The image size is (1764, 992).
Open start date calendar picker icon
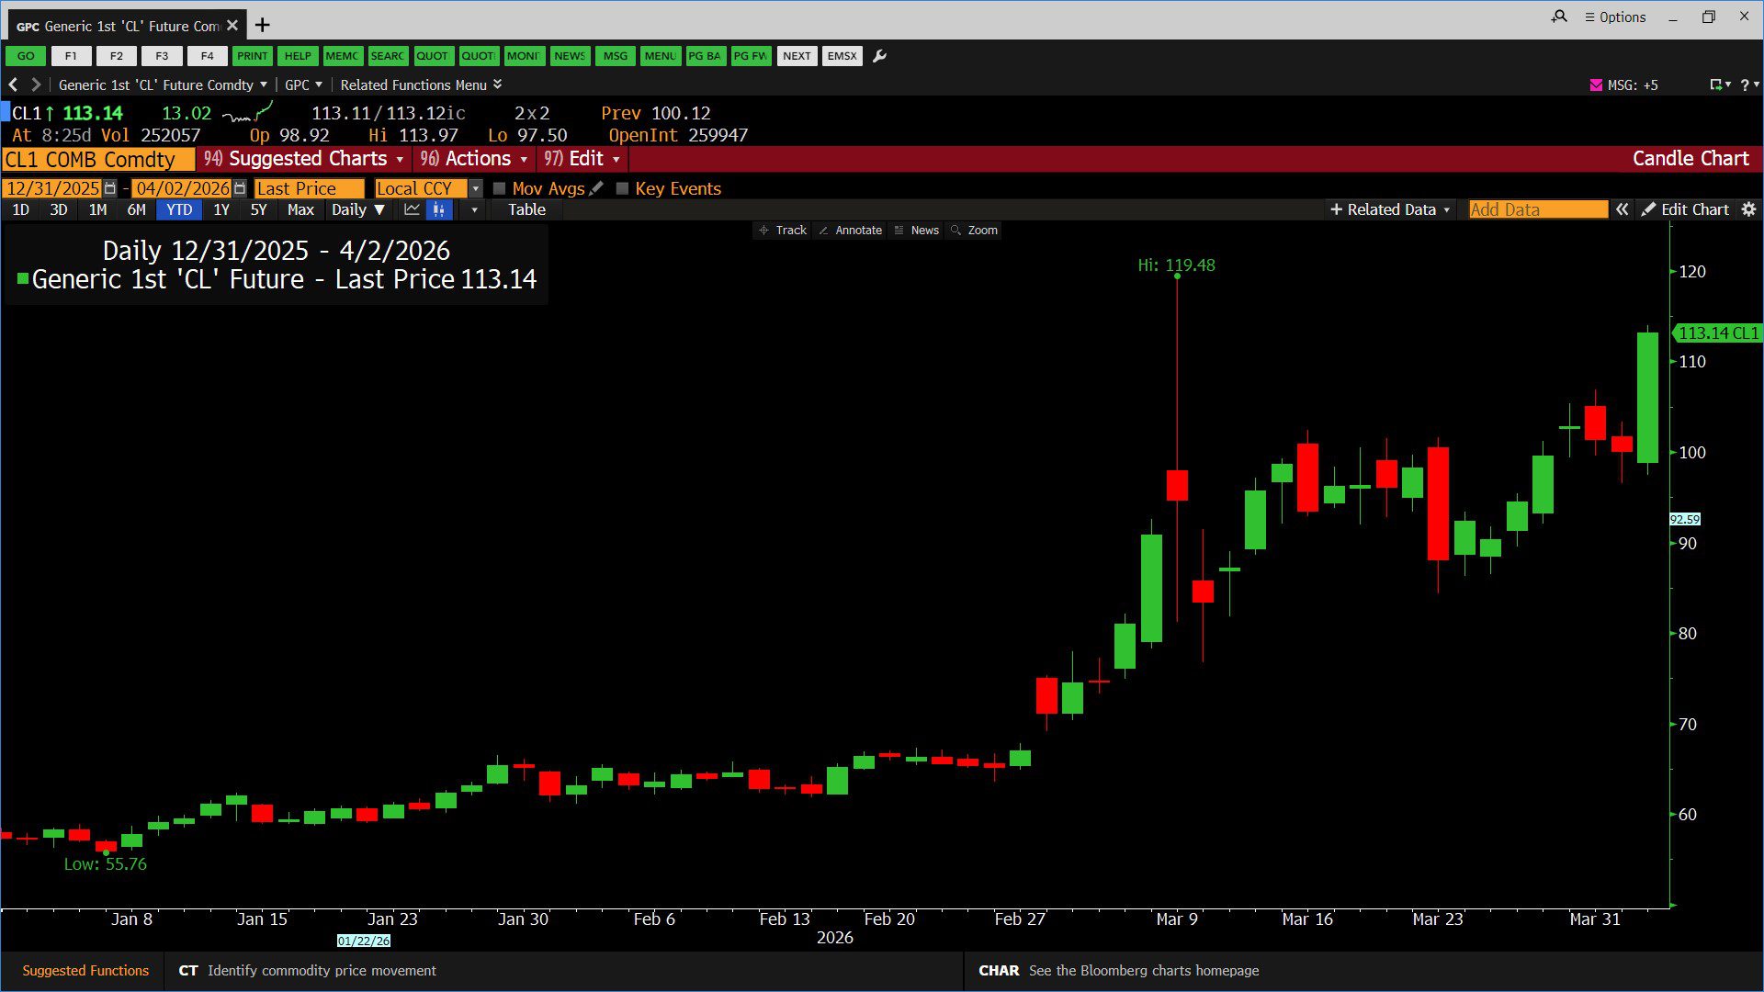(110, 188)
